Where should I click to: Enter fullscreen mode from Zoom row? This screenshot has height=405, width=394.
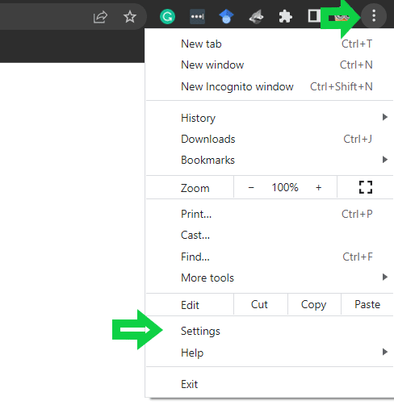(366, 187)
